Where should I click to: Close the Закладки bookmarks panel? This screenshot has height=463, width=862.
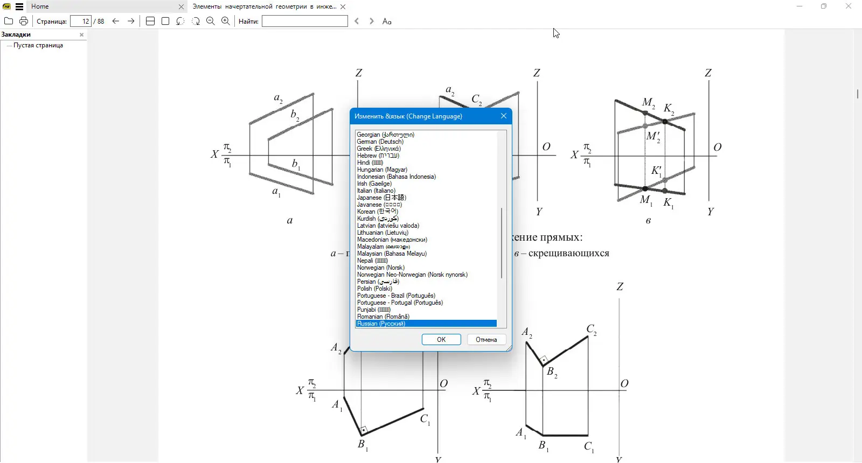(x=82, y=34)
